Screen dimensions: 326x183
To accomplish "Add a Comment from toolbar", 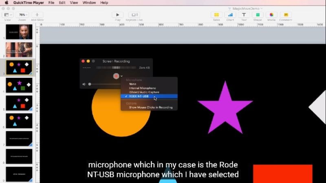I will click(286, 15).
